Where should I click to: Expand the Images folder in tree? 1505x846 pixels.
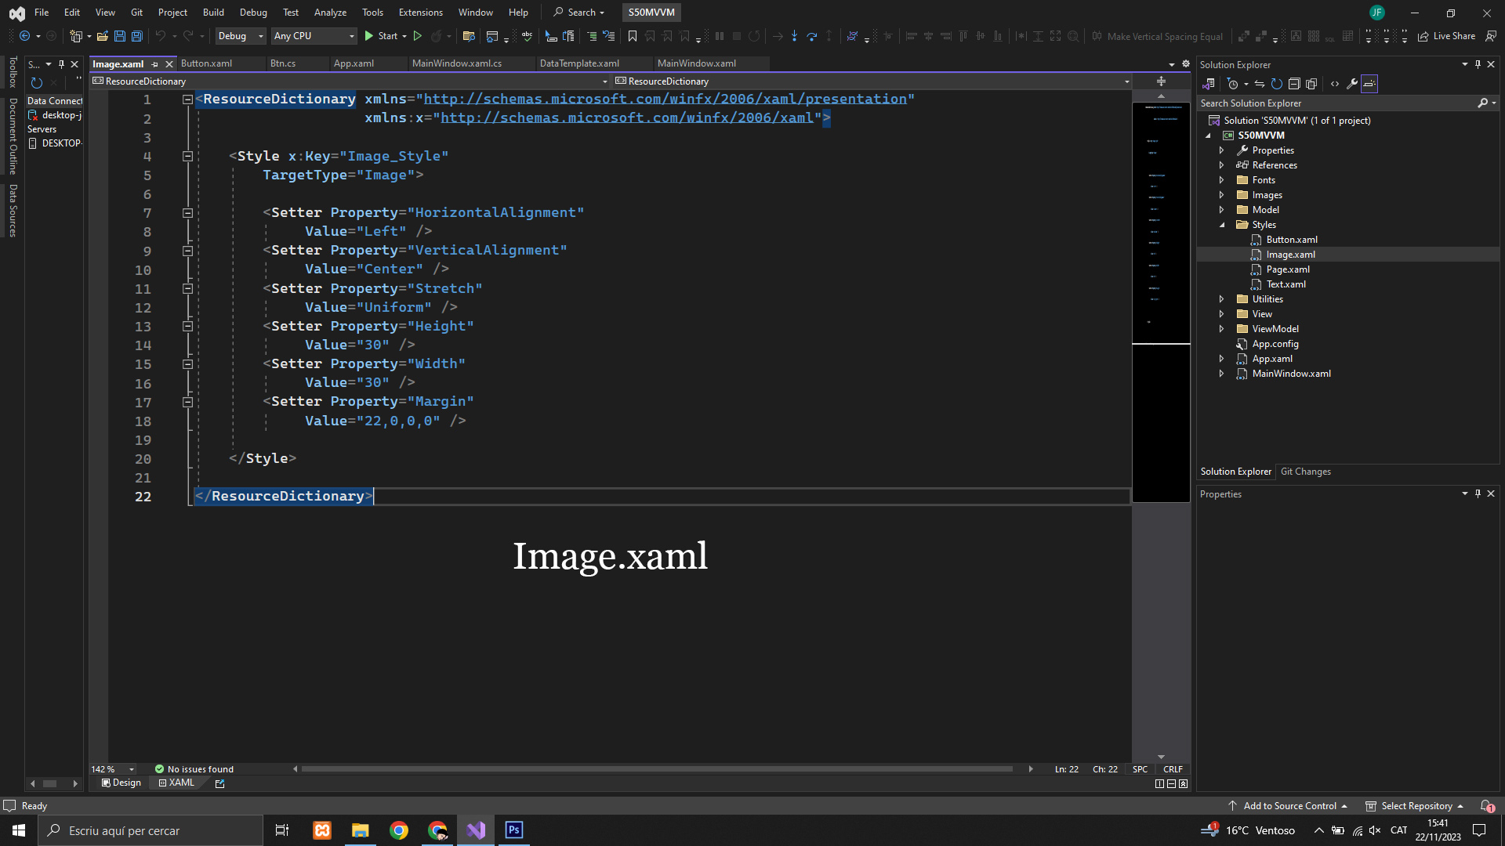click(1221, 195)
